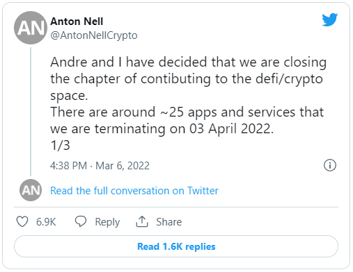The height and width of the screenshot is (272, 353).
Task: Visit the @AntonNellCrypto handle
Action: [x=94, y=35]
